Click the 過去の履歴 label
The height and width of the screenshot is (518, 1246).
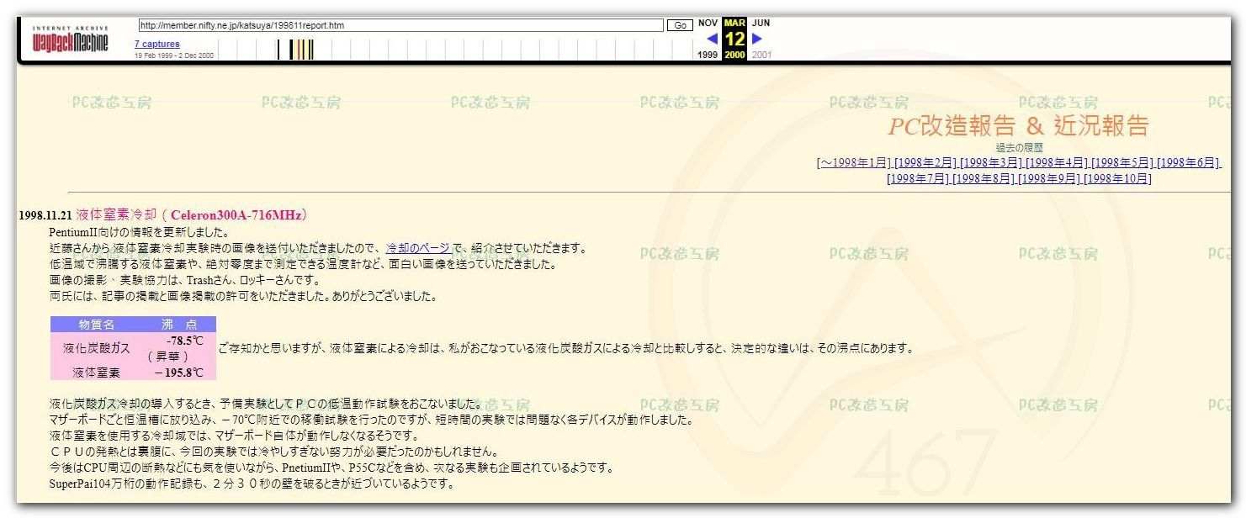pyautogui.click(x=1019, y=148)
